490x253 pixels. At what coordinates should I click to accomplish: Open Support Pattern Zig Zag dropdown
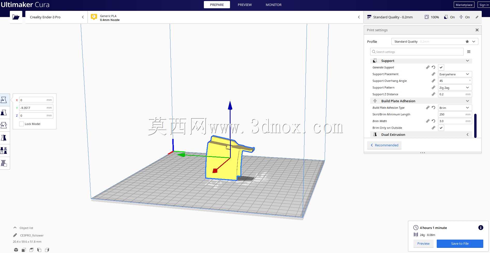coord(455,88)
